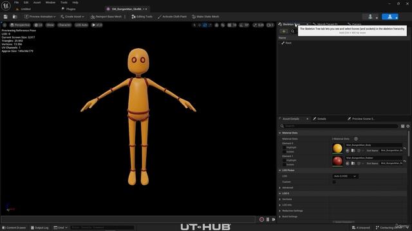Open the Content Drawer

(14, 228)
